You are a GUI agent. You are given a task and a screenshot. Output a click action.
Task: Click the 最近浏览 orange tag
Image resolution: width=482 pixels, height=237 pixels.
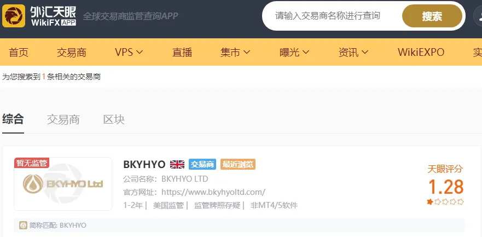[238, 164]
